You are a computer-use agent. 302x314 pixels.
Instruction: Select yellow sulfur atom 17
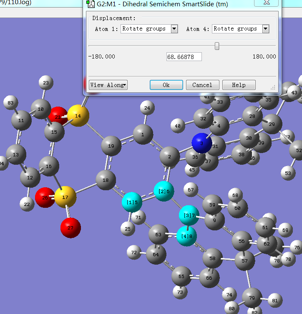(x=65, y=197)
